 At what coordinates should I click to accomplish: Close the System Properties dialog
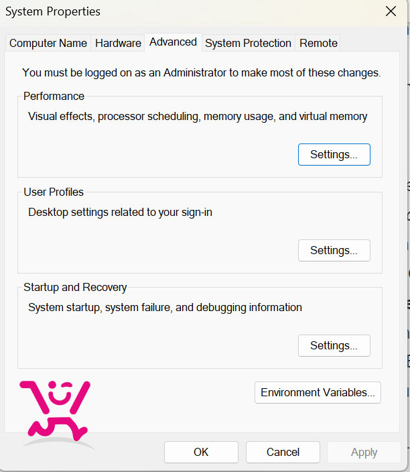pyautogui.click(x=391, y=11)
